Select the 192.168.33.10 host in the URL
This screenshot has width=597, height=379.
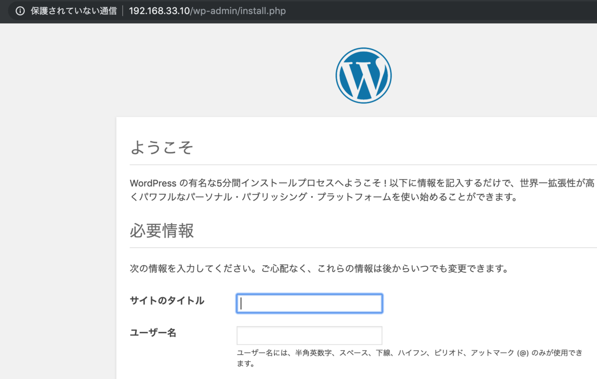(x=159, y=10)
